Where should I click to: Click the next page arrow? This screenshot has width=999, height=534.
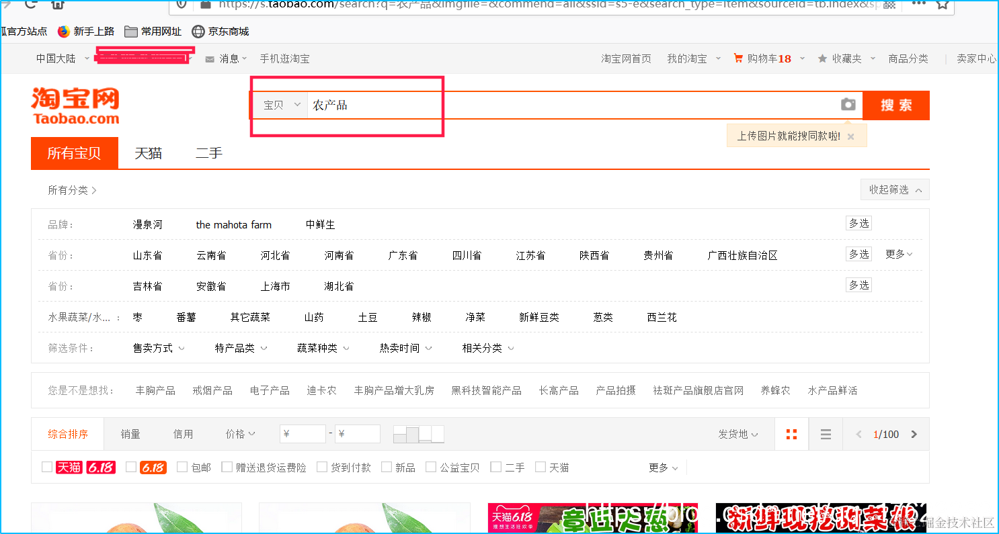pos(914,434)
